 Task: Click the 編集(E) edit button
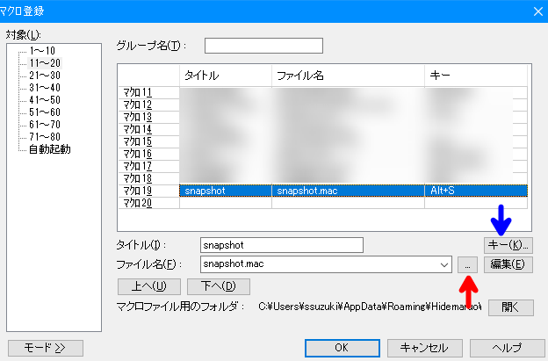pyautogui.click(x=508, y=264)
